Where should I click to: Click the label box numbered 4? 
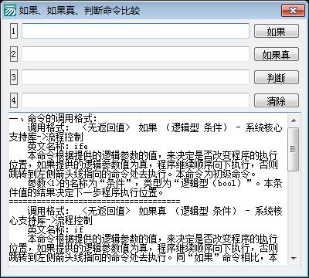(14, 100)
